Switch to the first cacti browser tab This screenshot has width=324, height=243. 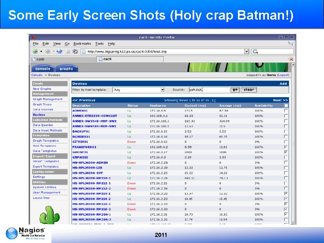point(64,59)
